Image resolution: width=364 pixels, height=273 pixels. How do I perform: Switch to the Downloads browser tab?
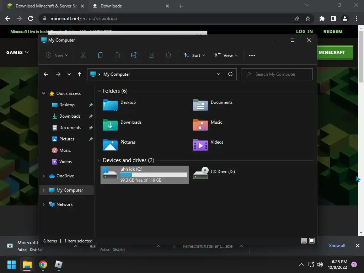(111, 6)
